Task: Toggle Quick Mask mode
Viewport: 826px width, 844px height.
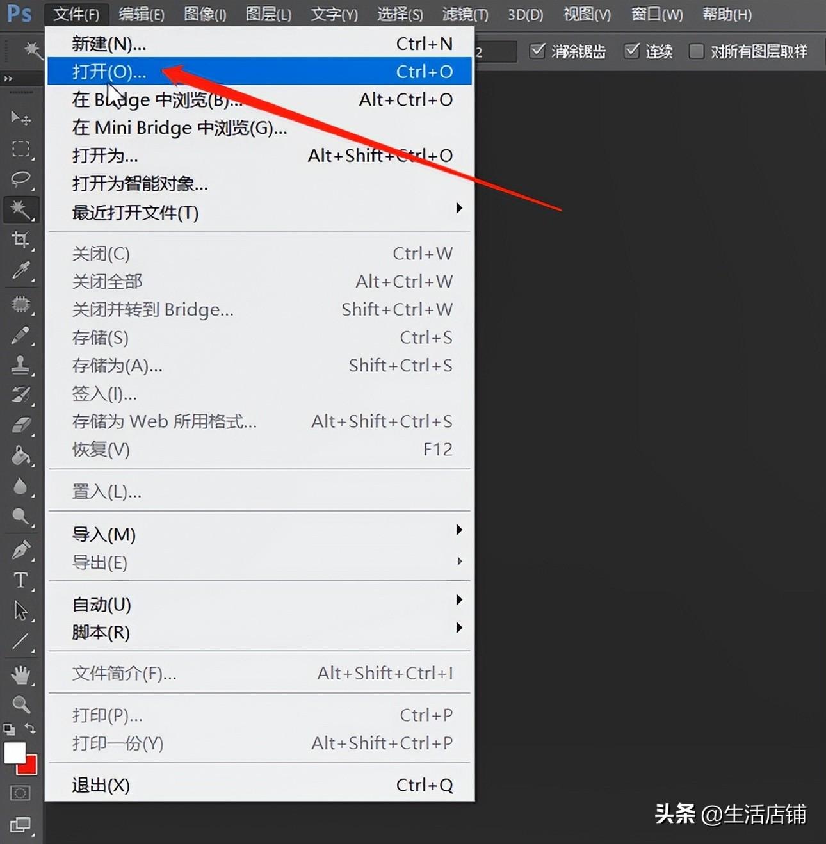Action: [20, 793]
